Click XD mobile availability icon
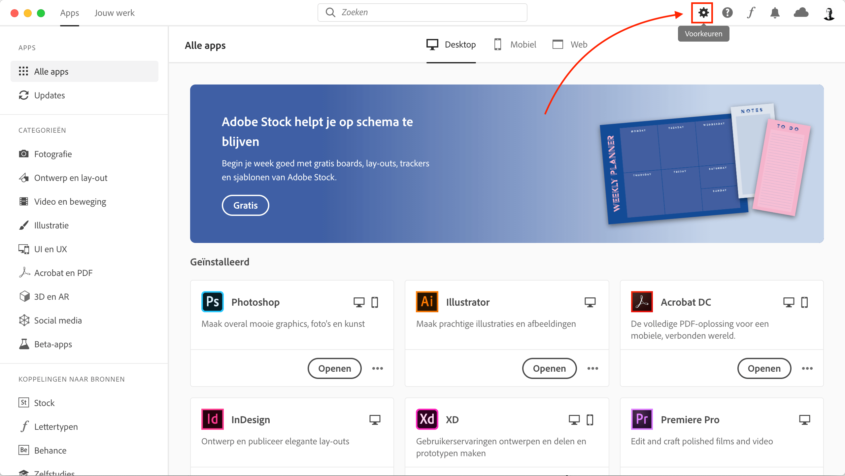Screen dimensions: 845x476 pos(590,420)
